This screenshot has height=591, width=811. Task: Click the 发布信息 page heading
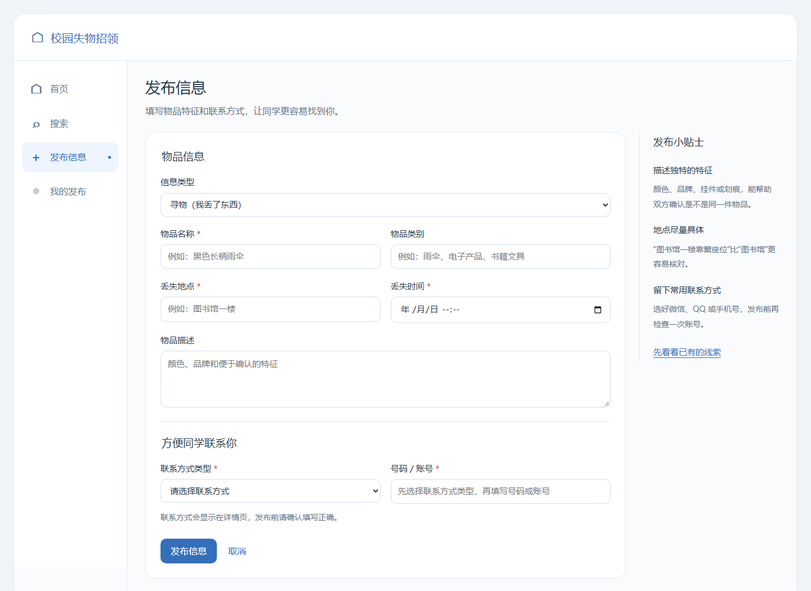176,88
